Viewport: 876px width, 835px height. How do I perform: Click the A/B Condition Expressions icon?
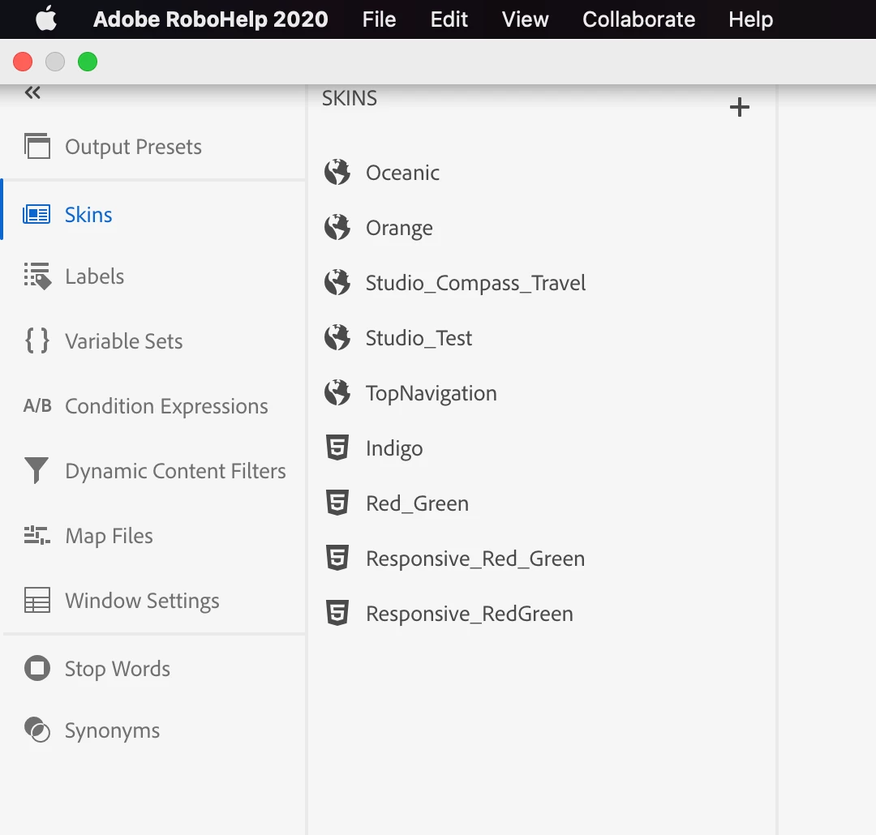[x=36, y=405]
